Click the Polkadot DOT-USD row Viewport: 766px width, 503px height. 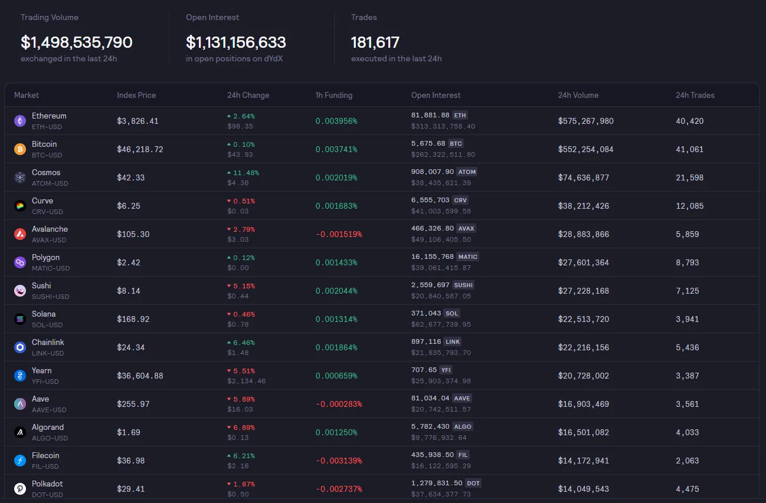tap(381, 489)
